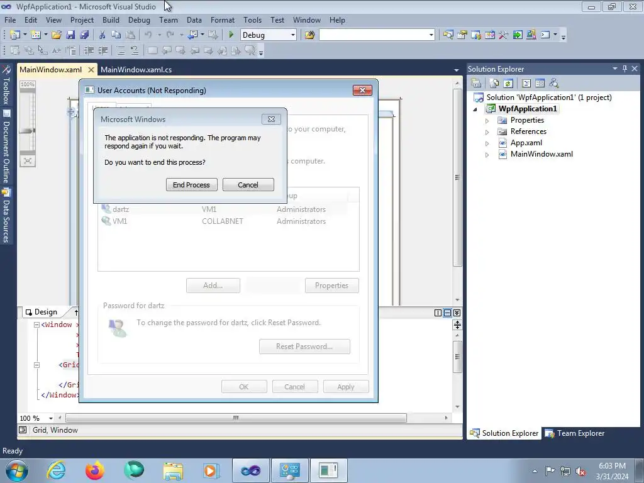Click the Save All icon

point(84,35)
